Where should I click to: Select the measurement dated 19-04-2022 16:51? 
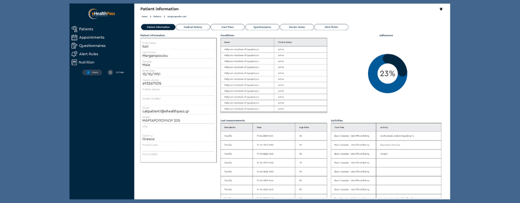[273, 136]
